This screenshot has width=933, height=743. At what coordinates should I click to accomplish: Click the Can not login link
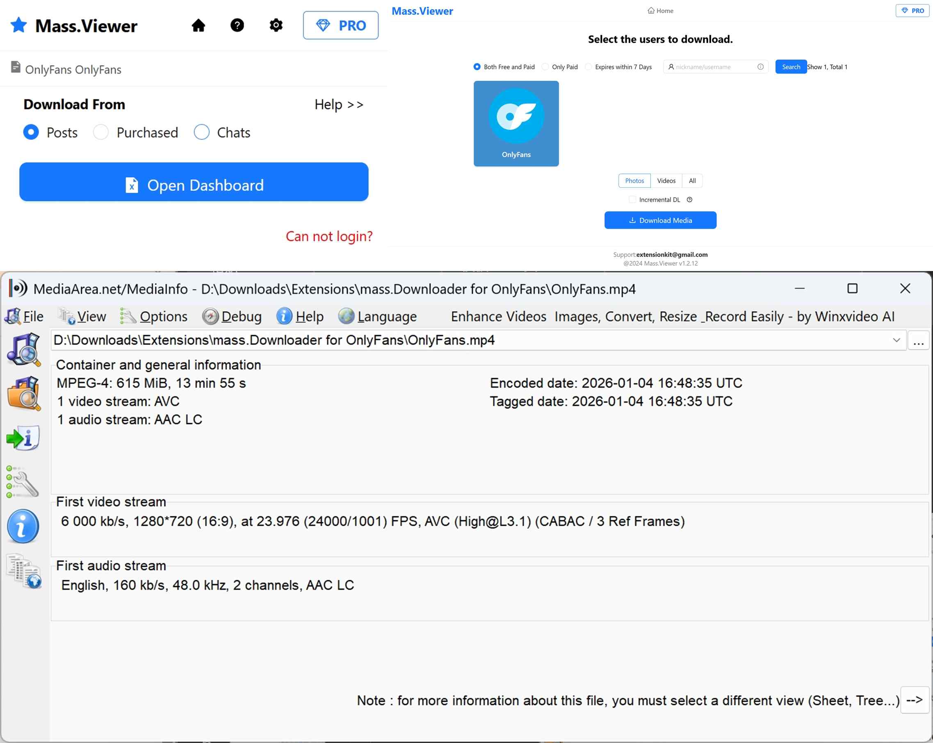[x=329, y=236]
